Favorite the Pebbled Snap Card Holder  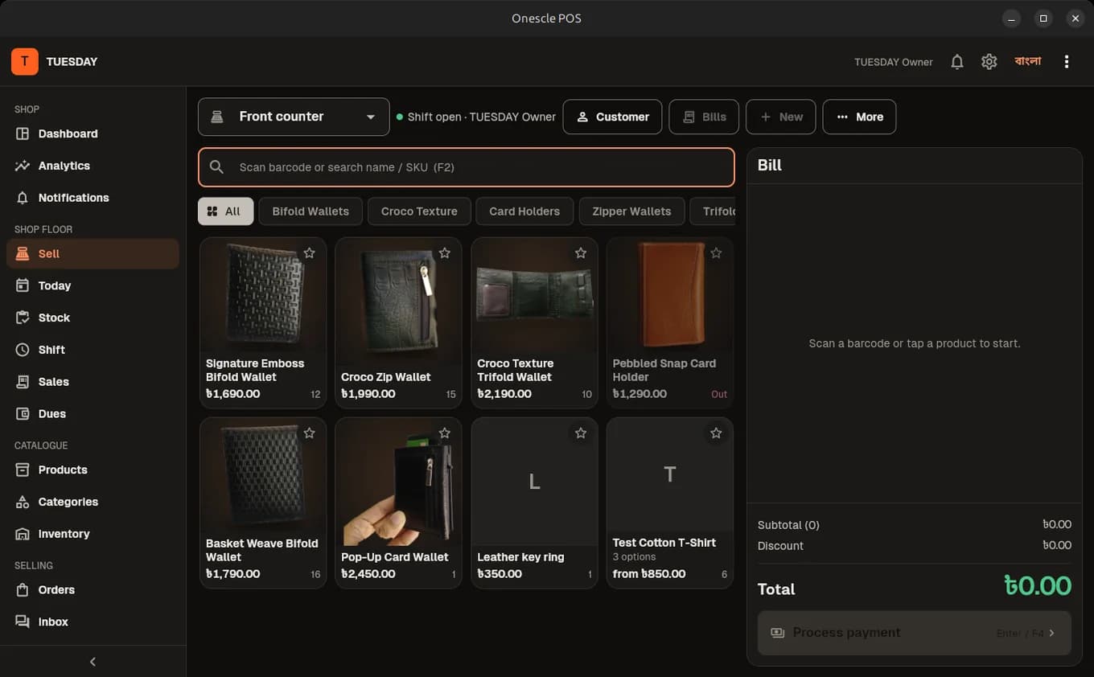pyautogui.click(x=716, y=253)
